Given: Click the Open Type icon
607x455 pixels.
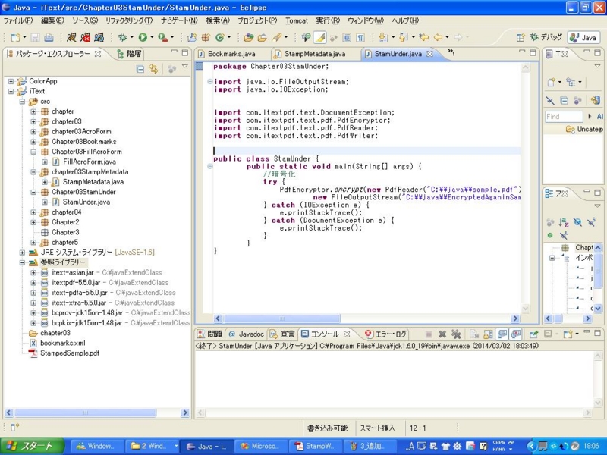Looking at the screenshot, I should point(249,37).
